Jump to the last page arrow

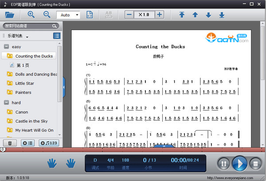click(222, 15)
